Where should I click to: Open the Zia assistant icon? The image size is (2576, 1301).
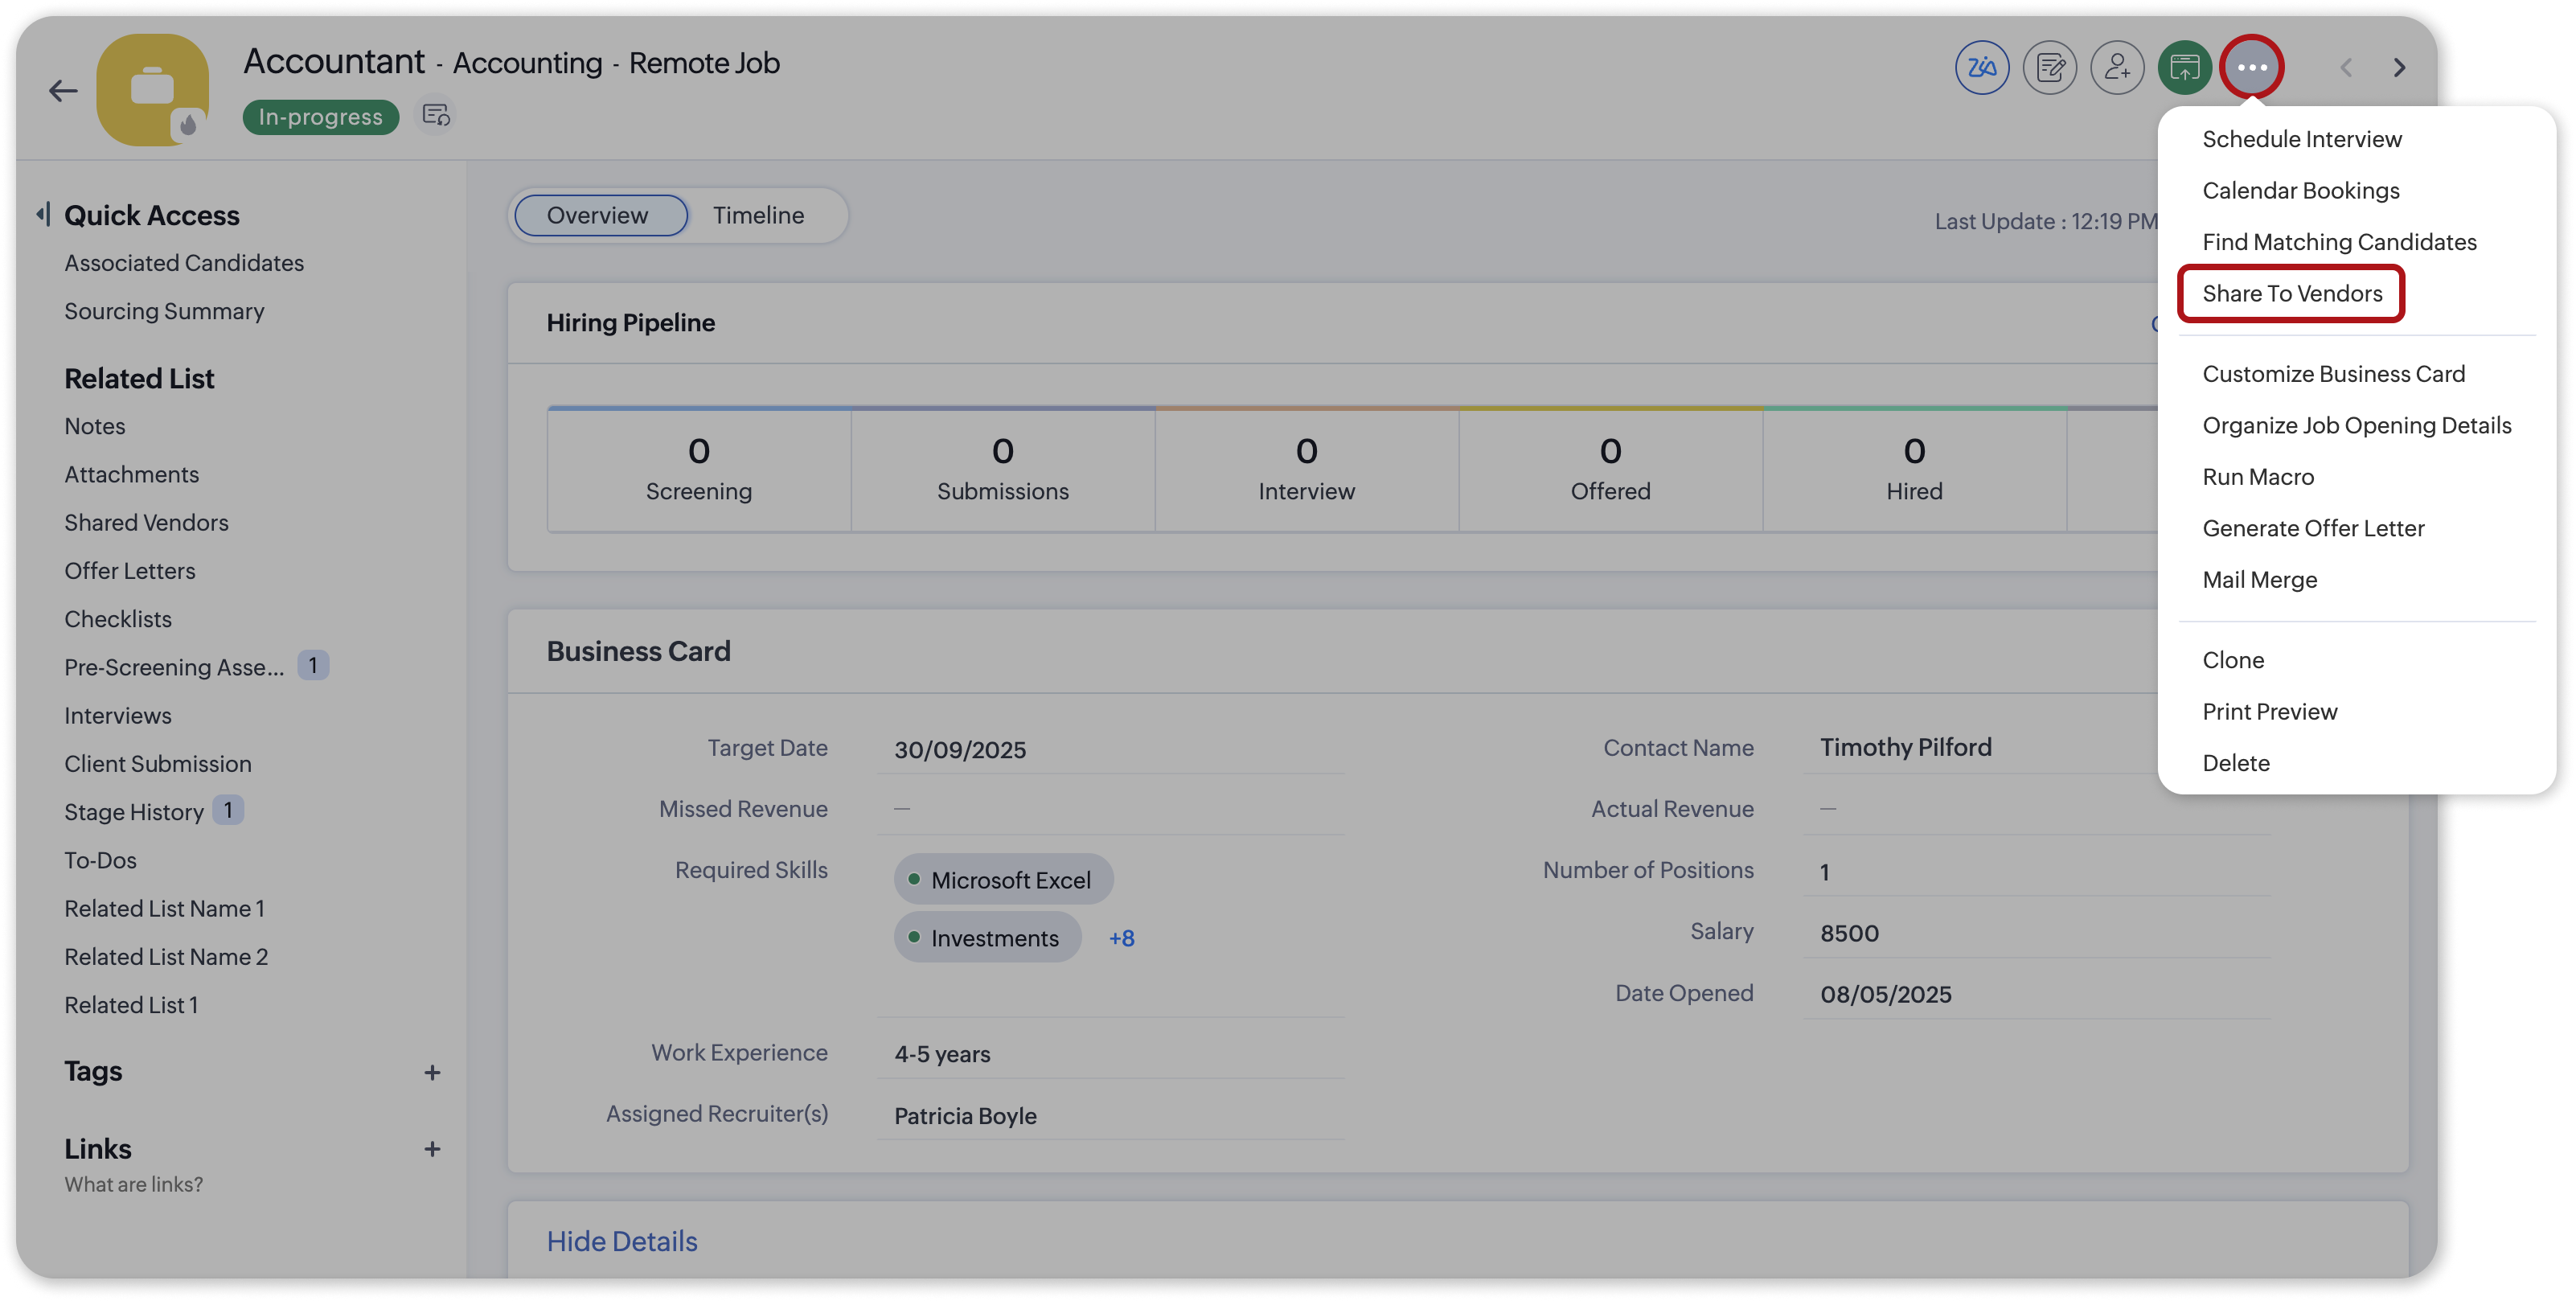coord(1981,68)
